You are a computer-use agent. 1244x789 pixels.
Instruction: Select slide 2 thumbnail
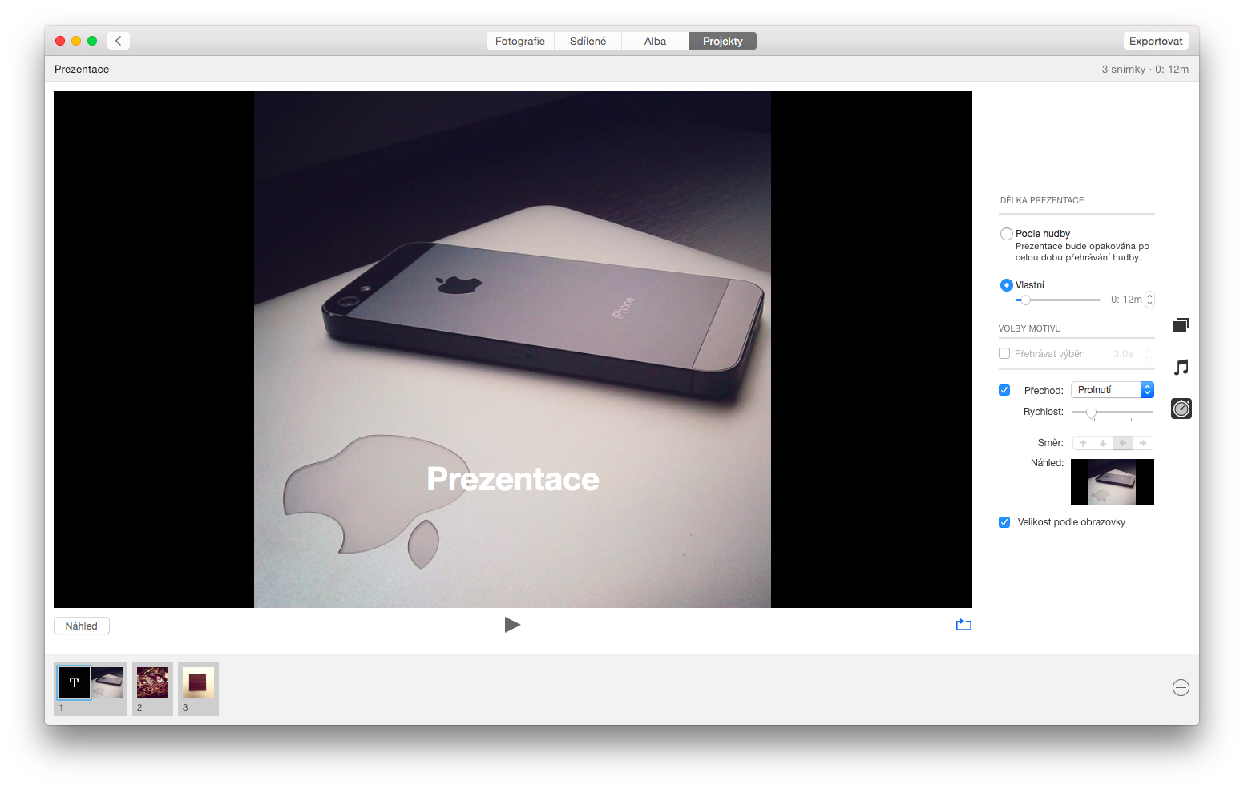coord(152,683)
